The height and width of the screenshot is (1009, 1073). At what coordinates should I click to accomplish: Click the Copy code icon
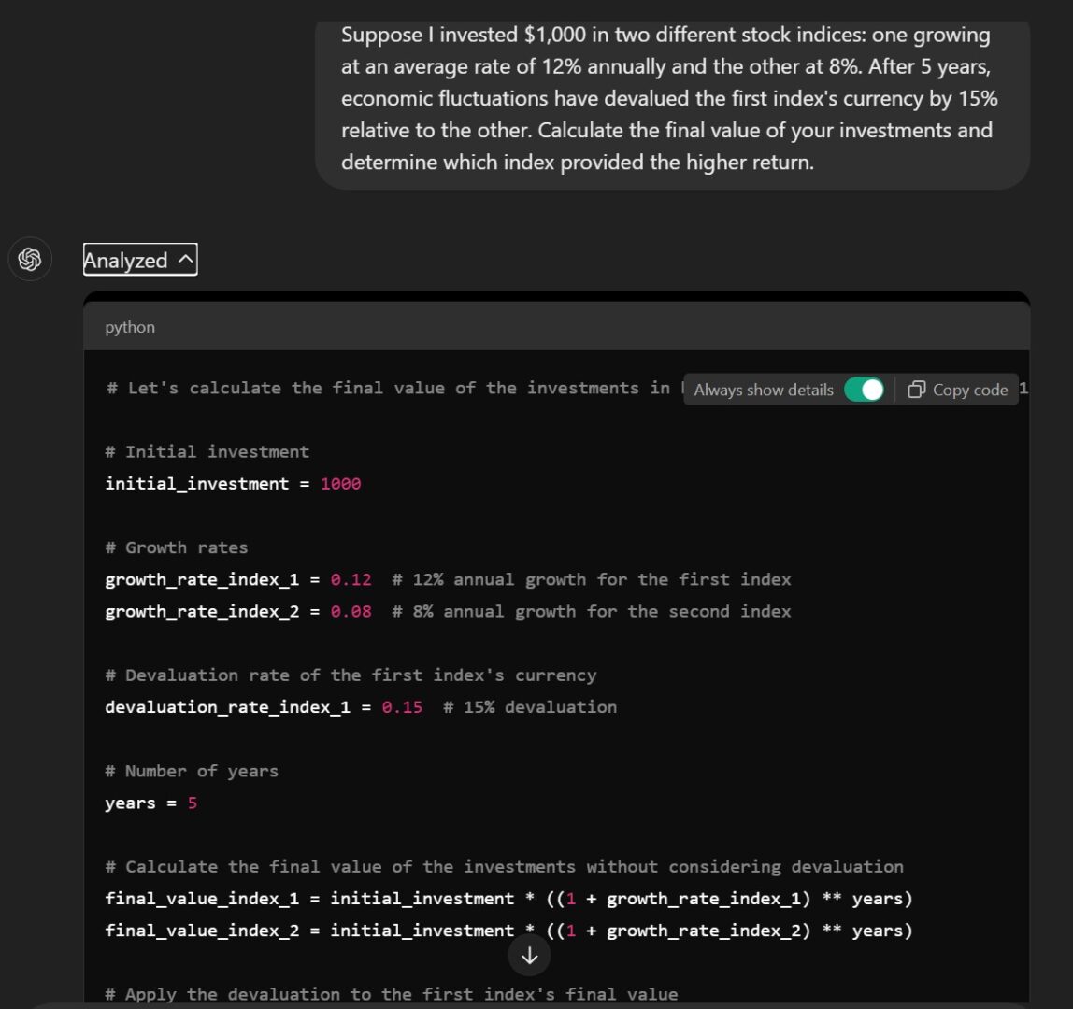957,390
